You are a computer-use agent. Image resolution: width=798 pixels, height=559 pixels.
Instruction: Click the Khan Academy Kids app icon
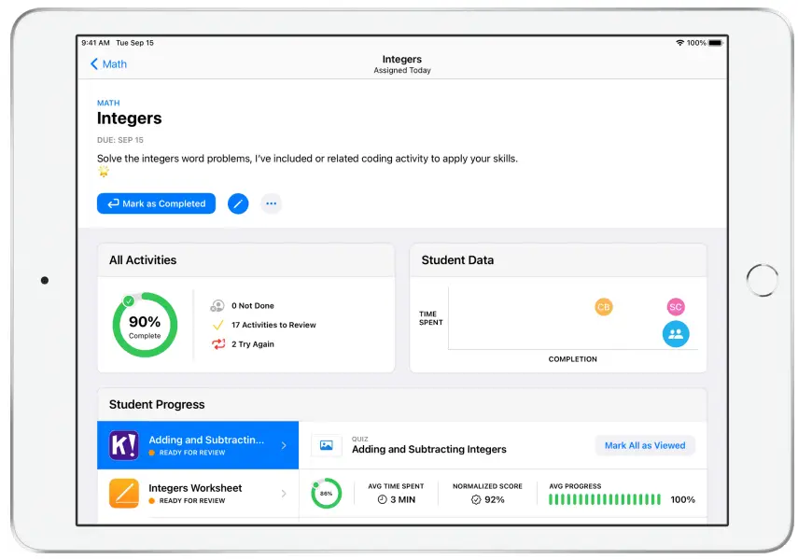click(x=124, y=445)
